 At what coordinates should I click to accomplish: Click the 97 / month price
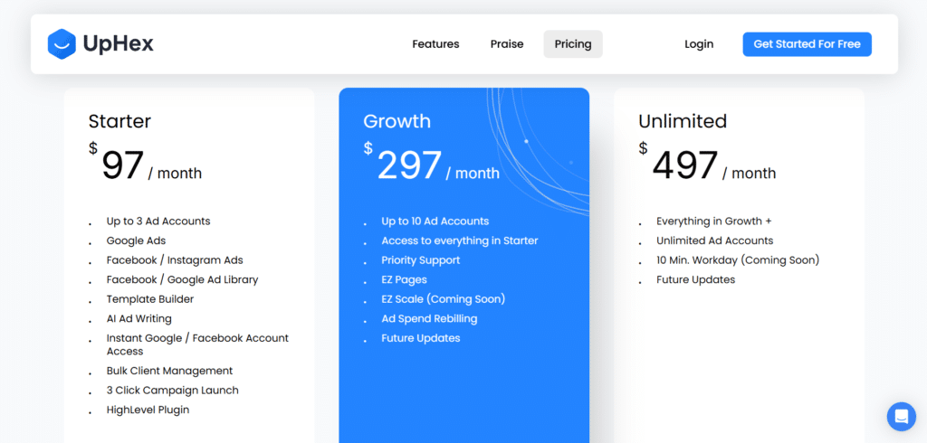(146, 165)
